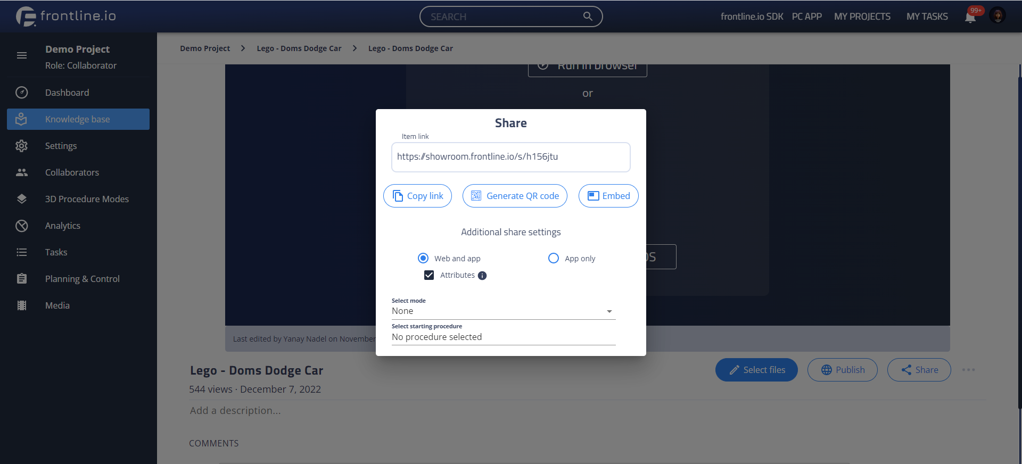Click the Add a description field
This screenshot has height=464, width=1022.
(x=235, y=411)
